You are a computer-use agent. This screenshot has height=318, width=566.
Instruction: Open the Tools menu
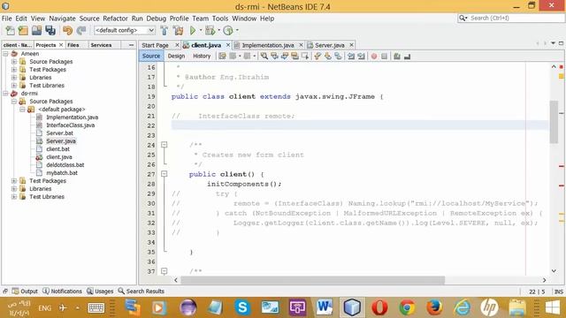click(220, 19)
